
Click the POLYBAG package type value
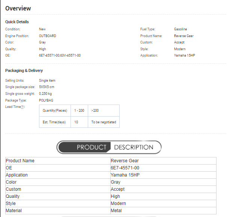pos(46,100)
